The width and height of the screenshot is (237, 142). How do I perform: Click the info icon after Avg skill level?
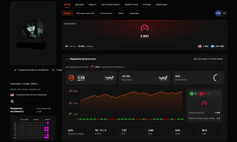[125, 67]
